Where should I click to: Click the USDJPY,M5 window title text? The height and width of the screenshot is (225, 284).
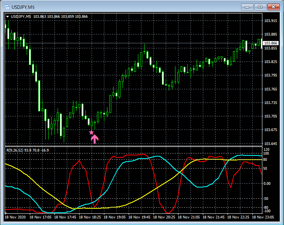pyautogui.click(x=23, y=7)
